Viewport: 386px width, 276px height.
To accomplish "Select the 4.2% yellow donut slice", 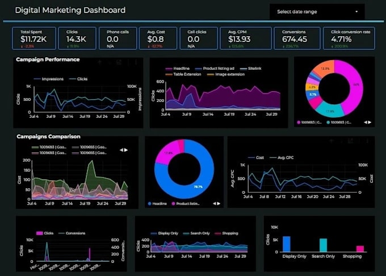I will click(312, 87).
